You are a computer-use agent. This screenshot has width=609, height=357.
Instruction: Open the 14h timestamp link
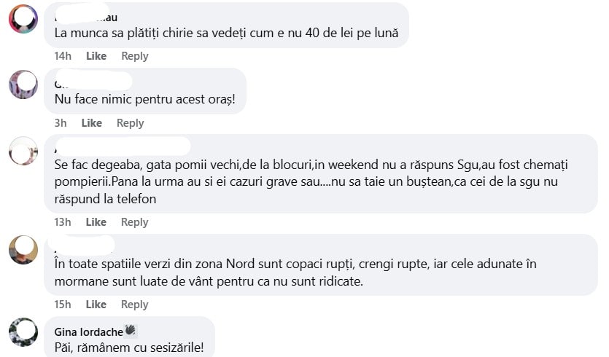click(63, 56)
